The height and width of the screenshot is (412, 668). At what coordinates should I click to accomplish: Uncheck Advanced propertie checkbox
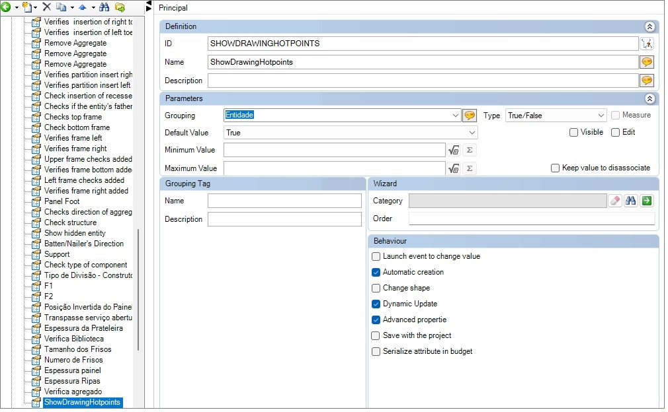point(376,320)
